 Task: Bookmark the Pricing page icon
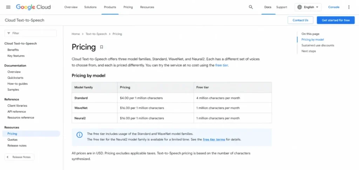click(101, 47)
